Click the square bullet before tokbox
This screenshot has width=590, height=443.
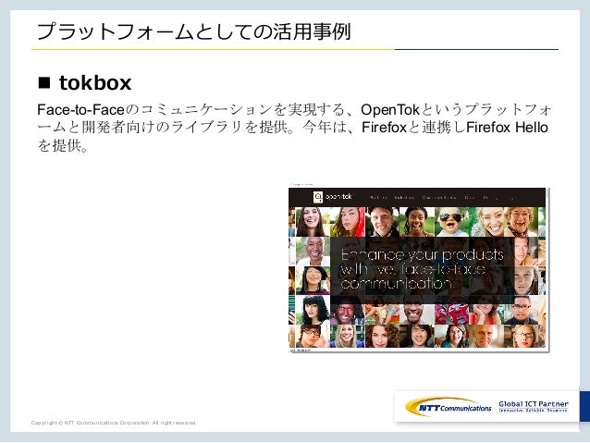[44, 83]
